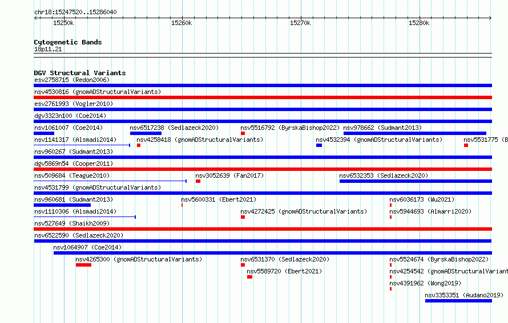
Task: Open nsv6036173 (Wu2021) label
Action: point(422,199)
